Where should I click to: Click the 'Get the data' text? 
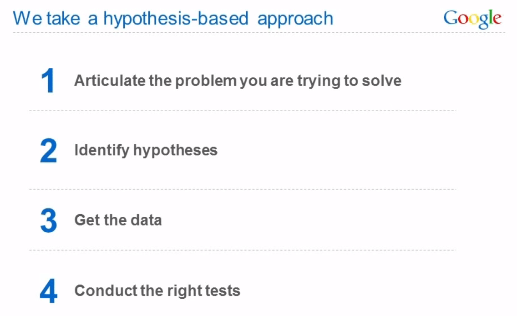pos(118,220)
